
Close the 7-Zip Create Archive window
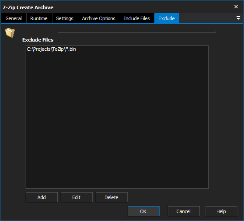tap(236, 7)
